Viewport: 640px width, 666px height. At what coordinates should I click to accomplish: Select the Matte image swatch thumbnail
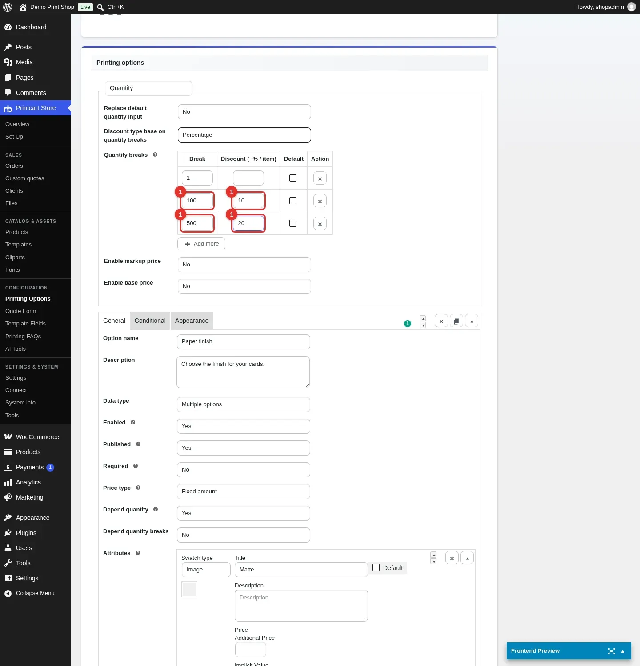pyautogui.click(x=189, y=589)
